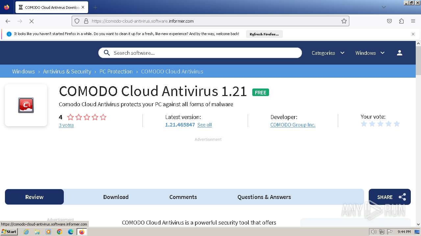
Task: Open the user account icon
Action: coord(400,53)
